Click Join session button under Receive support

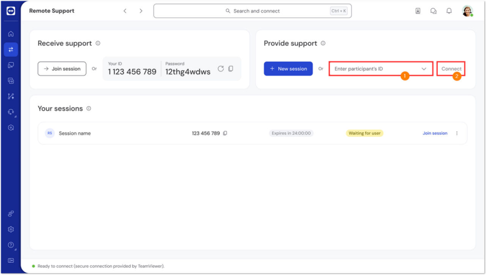[x=62, y=69]
